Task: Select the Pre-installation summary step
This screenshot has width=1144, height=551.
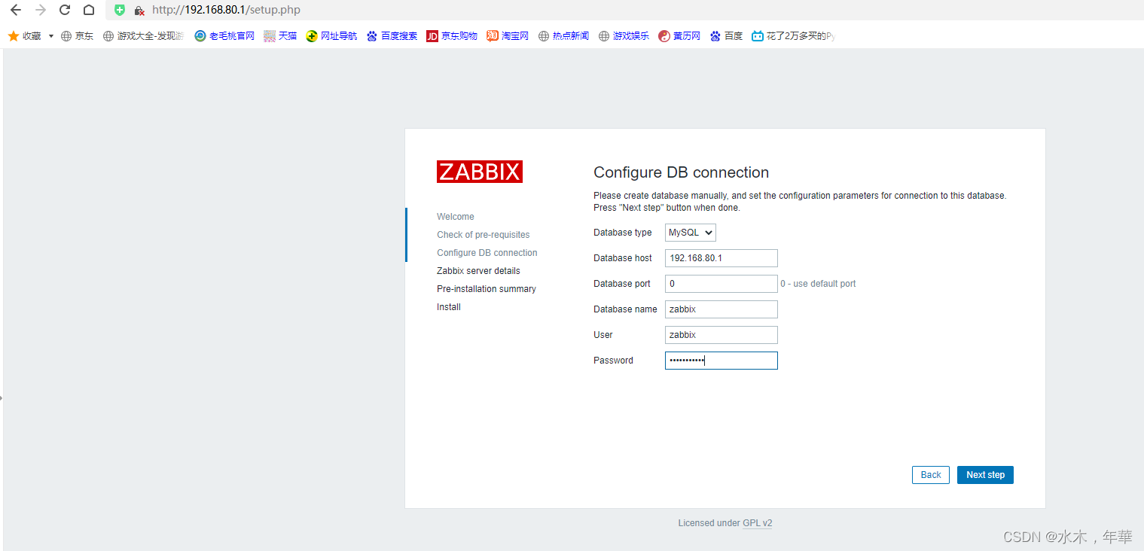Action: [x=487, y=289]
